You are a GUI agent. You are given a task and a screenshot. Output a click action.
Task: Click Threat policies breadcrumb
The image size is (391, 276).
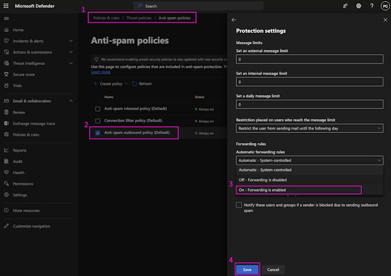pyautogui.click(x=139, y=18)
